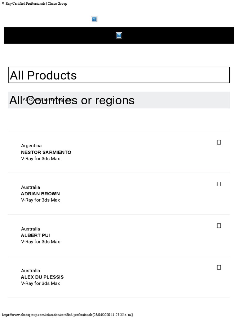Click the Argentina country label
Screen dimensions: 238x318
click(x=31, y=146)
